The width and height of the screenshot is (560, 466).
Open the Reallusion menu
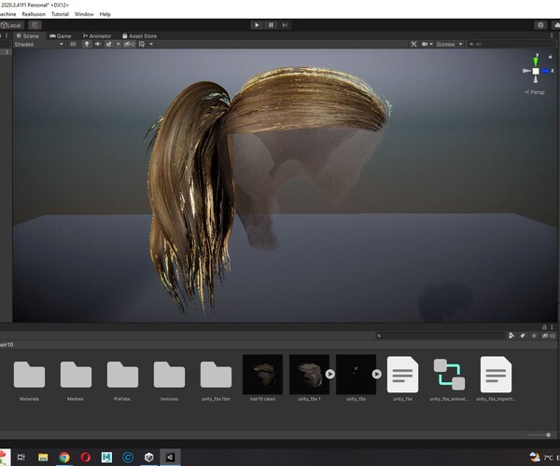[34, 14]
